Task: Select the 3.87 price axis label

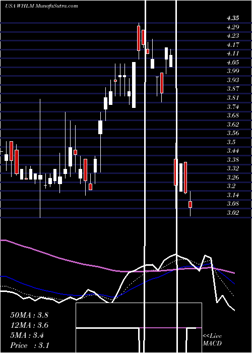Action: (x=233, y=89)
